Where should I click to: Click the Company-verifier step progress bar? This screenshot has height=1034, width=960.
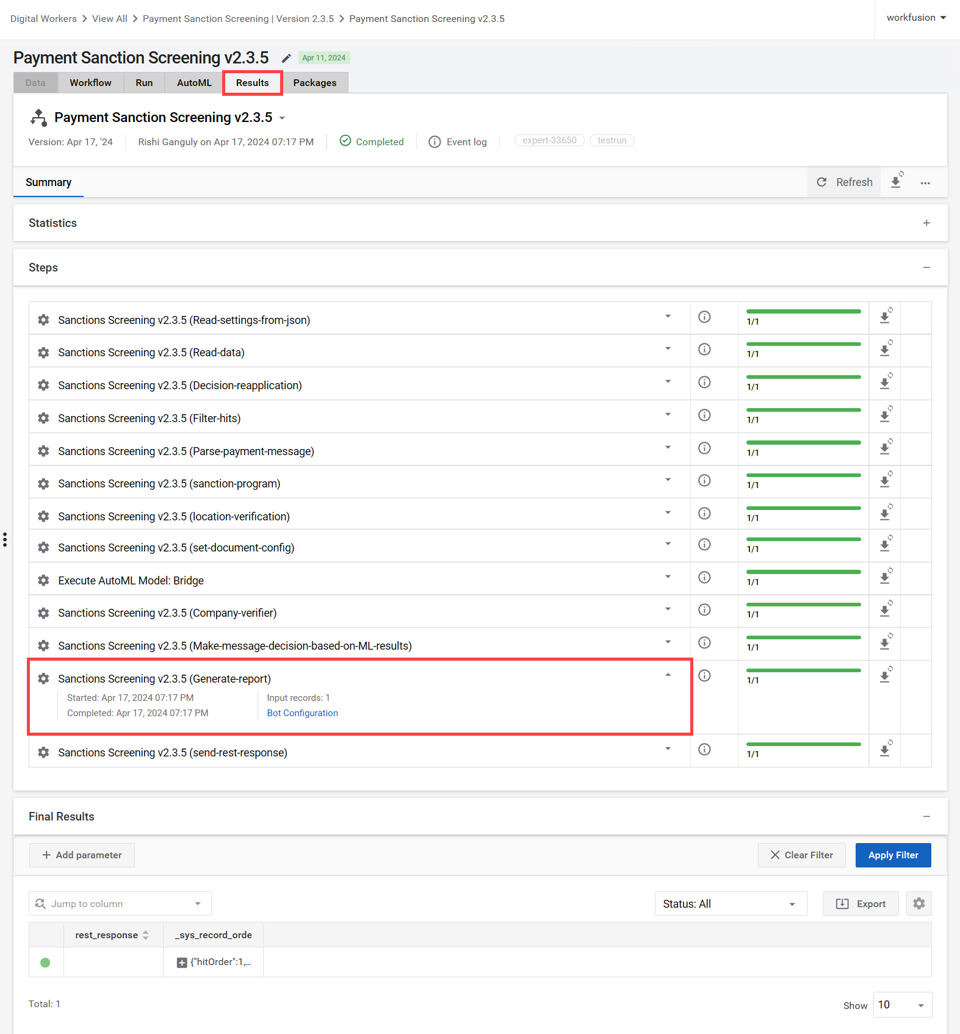[803, 605]
